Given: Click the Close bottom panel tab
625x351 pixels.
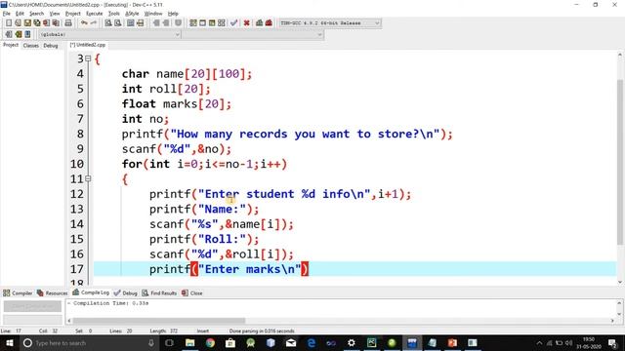Looking at the screenshot, I should [x=192, y=293].
